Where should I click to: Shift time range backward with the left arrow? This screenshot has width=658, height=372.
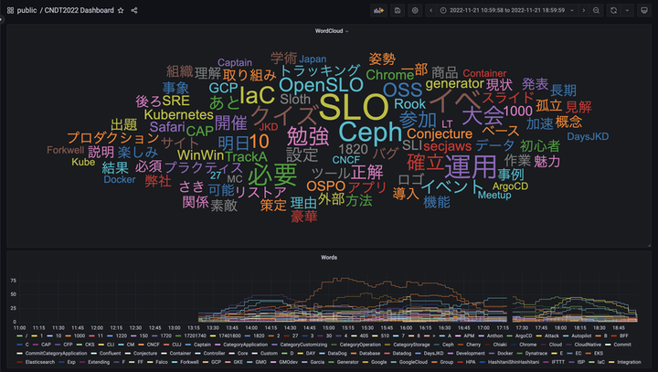(x=431, y=10)
